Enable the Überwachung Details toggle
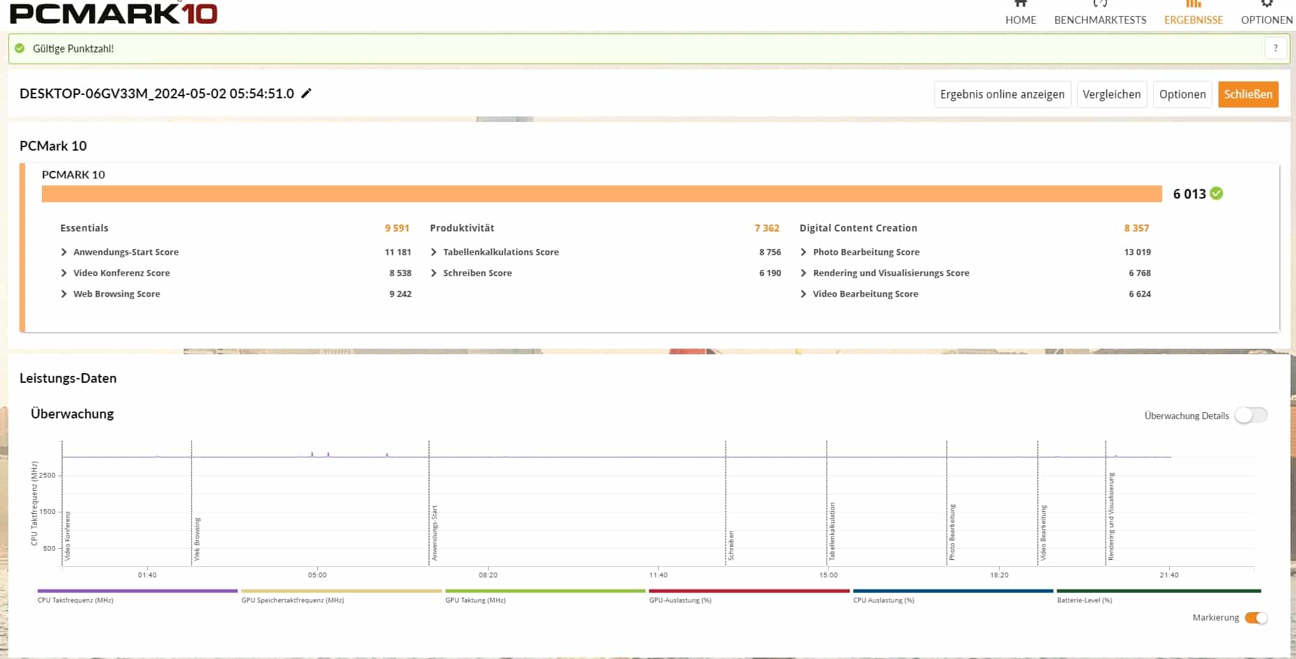Image resolution: width=1296 pixels, height=659 pixels. [1251, 416]
